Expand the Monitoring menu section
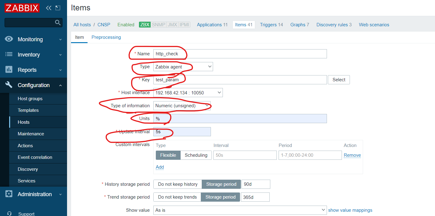The width and height of the screenshot is (435, 216). point(33,39)
